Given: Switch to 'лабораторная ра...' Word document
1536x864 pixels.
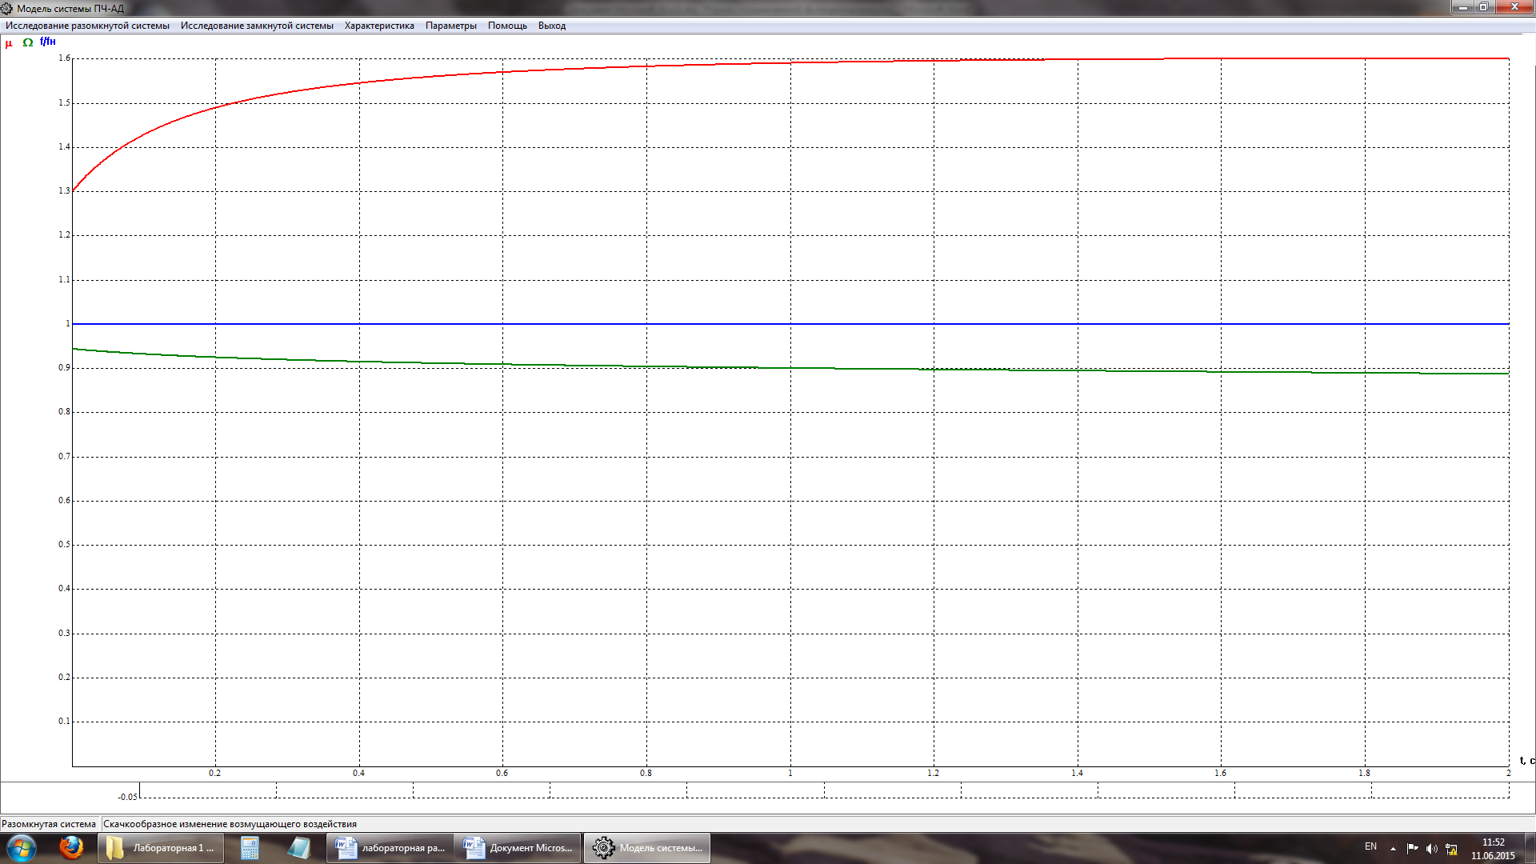Looking at the screenshot, I should click(x=390, y=848).
